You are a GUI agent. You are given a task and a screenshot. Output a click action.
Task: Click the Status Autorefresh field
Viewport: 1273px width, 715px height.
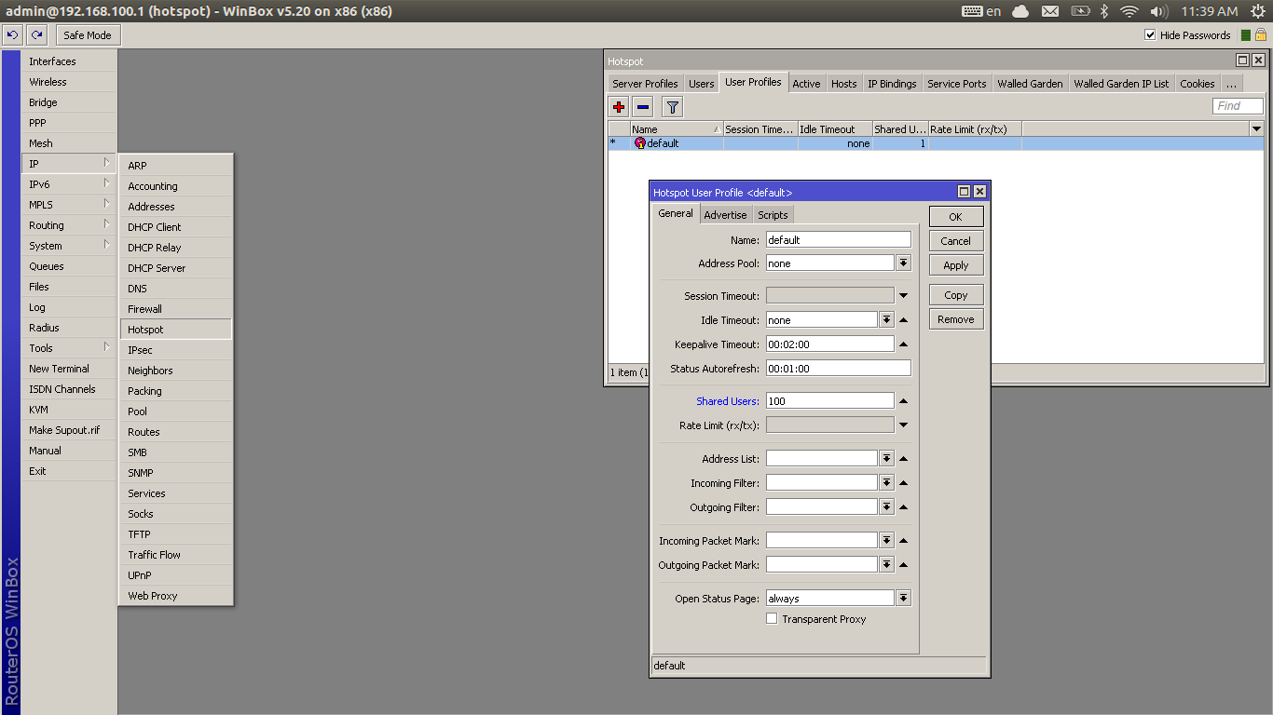pyautogui.click(x=838, y=369)
